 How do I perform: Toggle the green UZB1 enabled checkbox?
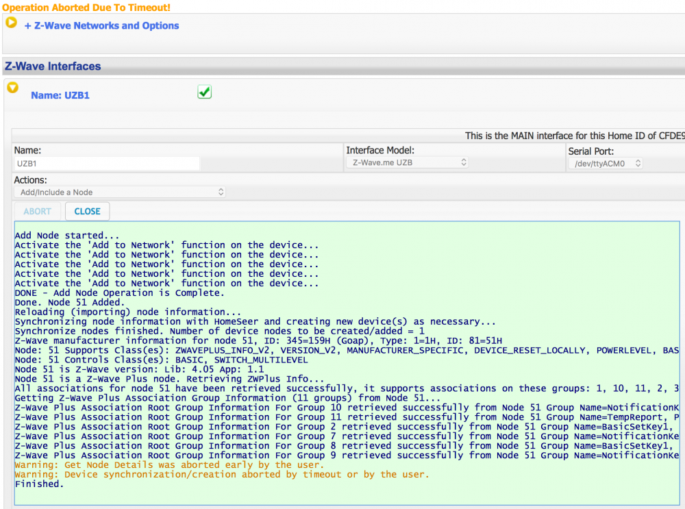point(204,92)
